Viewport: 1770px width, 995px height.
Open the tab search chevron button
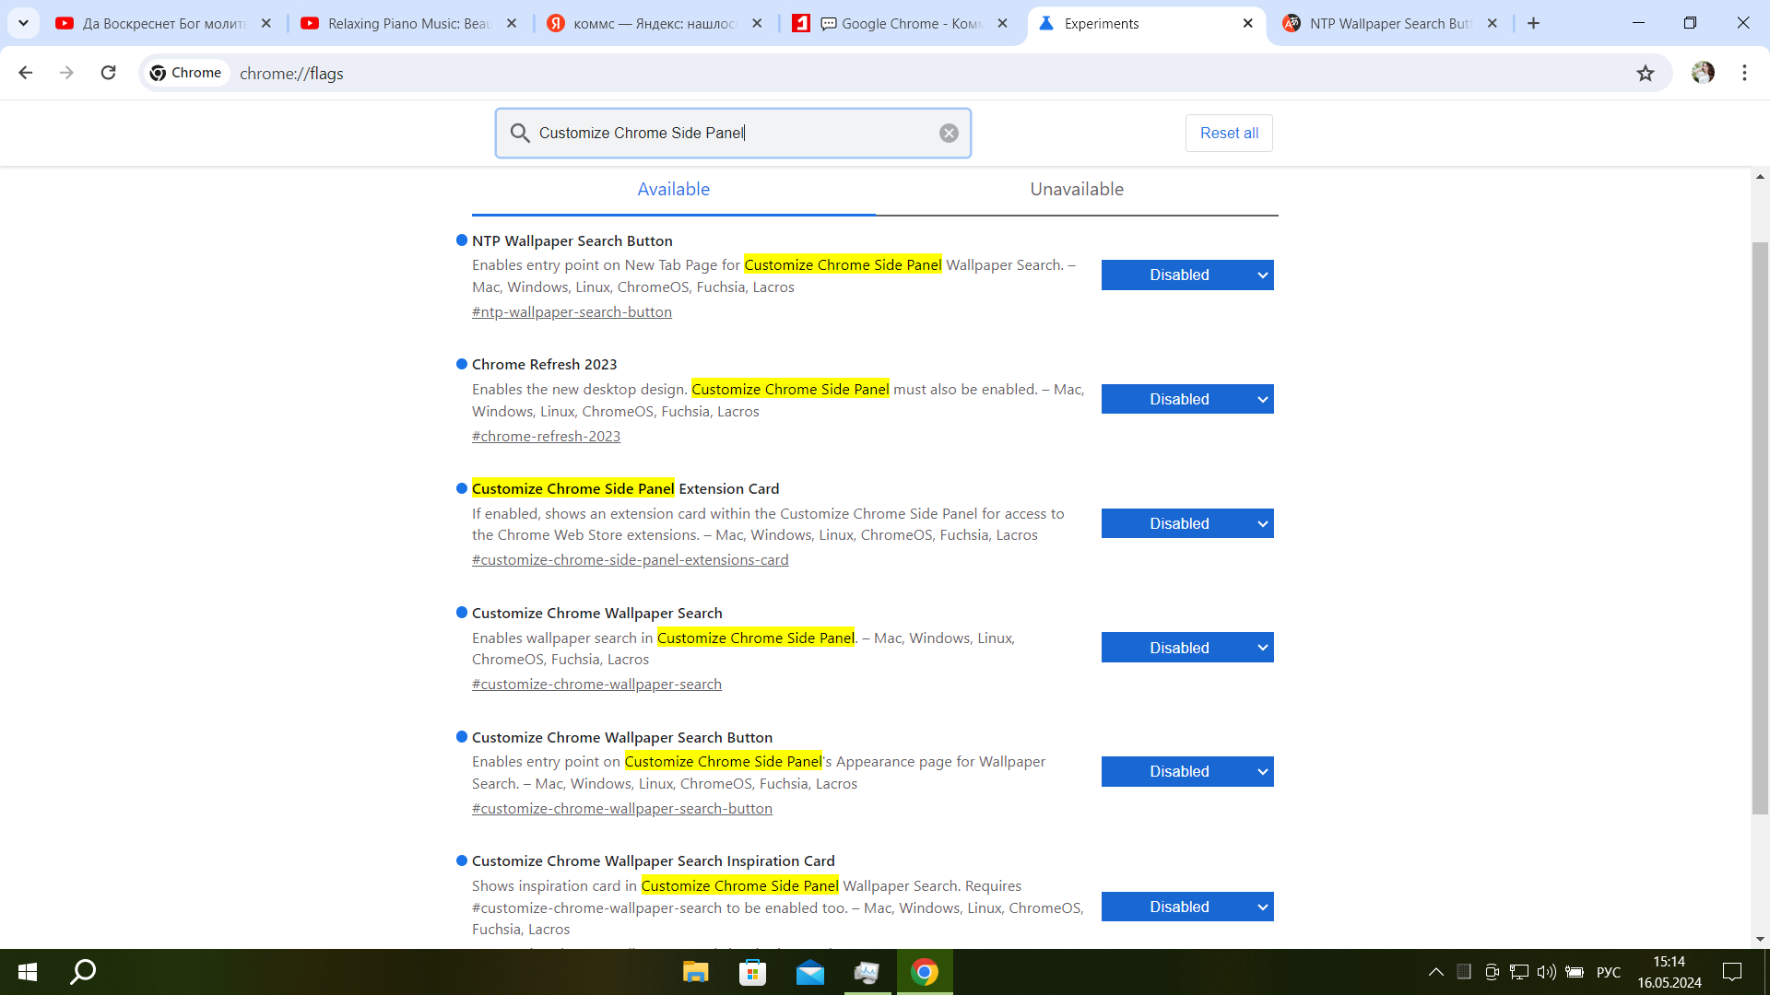23,23
